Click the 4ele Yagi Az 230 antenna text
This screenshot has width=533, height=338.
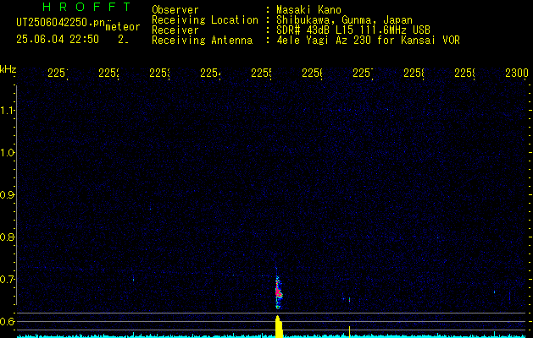(368, 41)
